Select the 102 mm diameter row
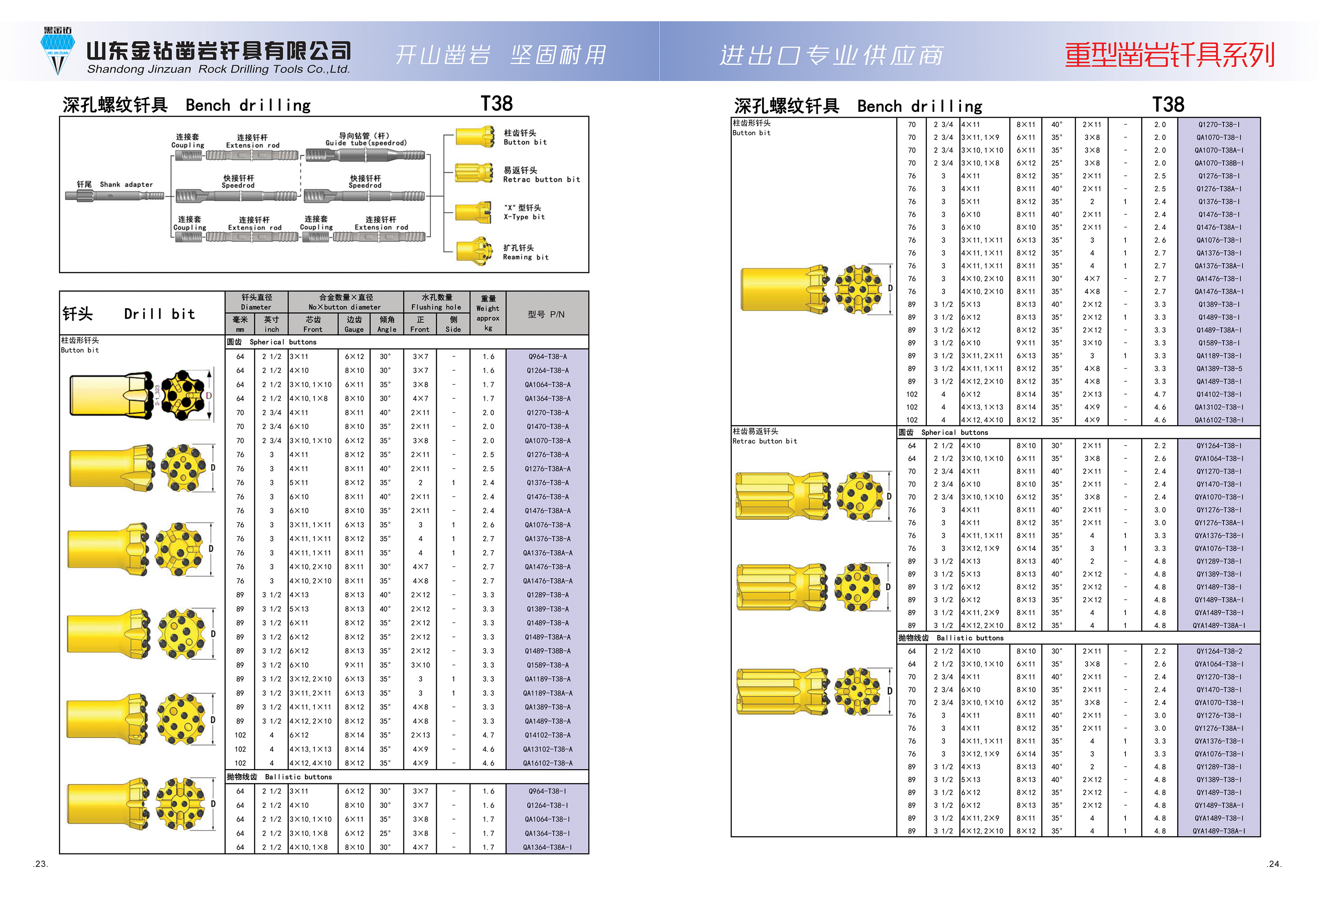This screenshot has width=1319, height=901. [x=241, y=734]
